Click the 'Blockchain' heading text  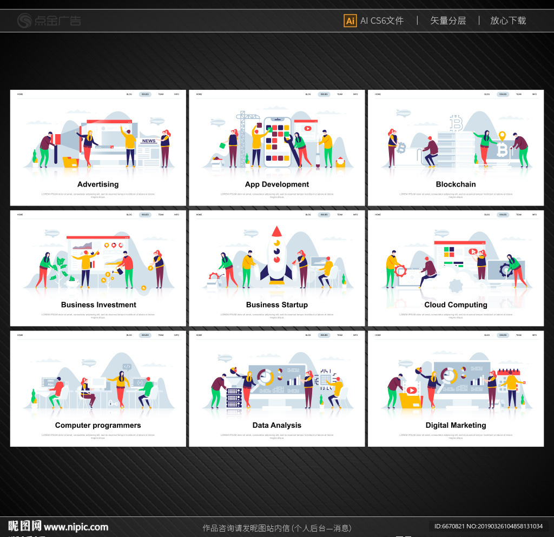point(456,184)
